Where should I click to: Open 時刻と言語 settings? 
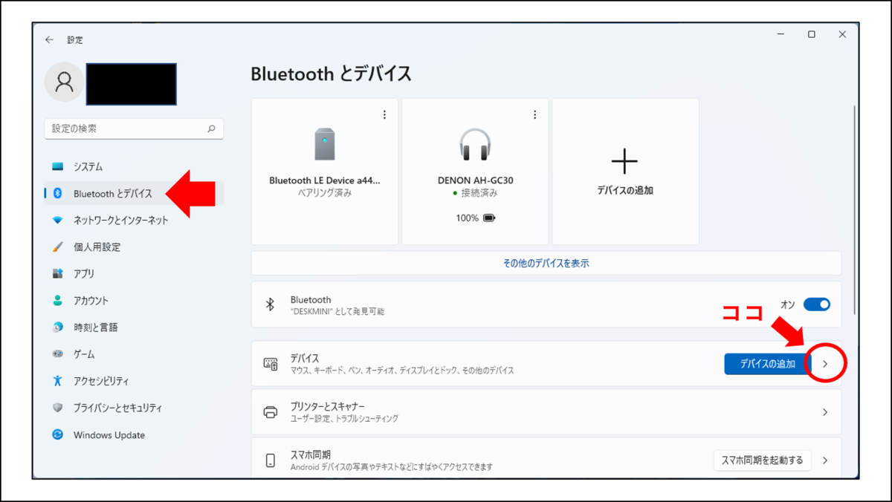click(134, 327)
